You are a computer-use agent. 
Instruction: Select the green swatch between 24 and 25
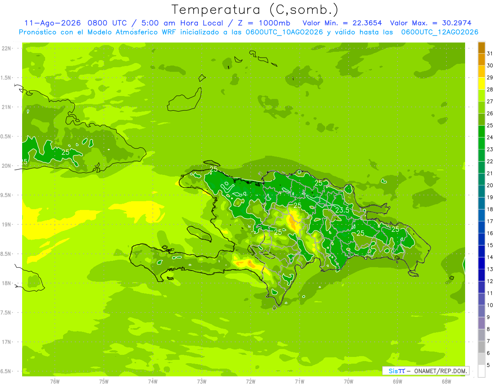coord(481,132)
